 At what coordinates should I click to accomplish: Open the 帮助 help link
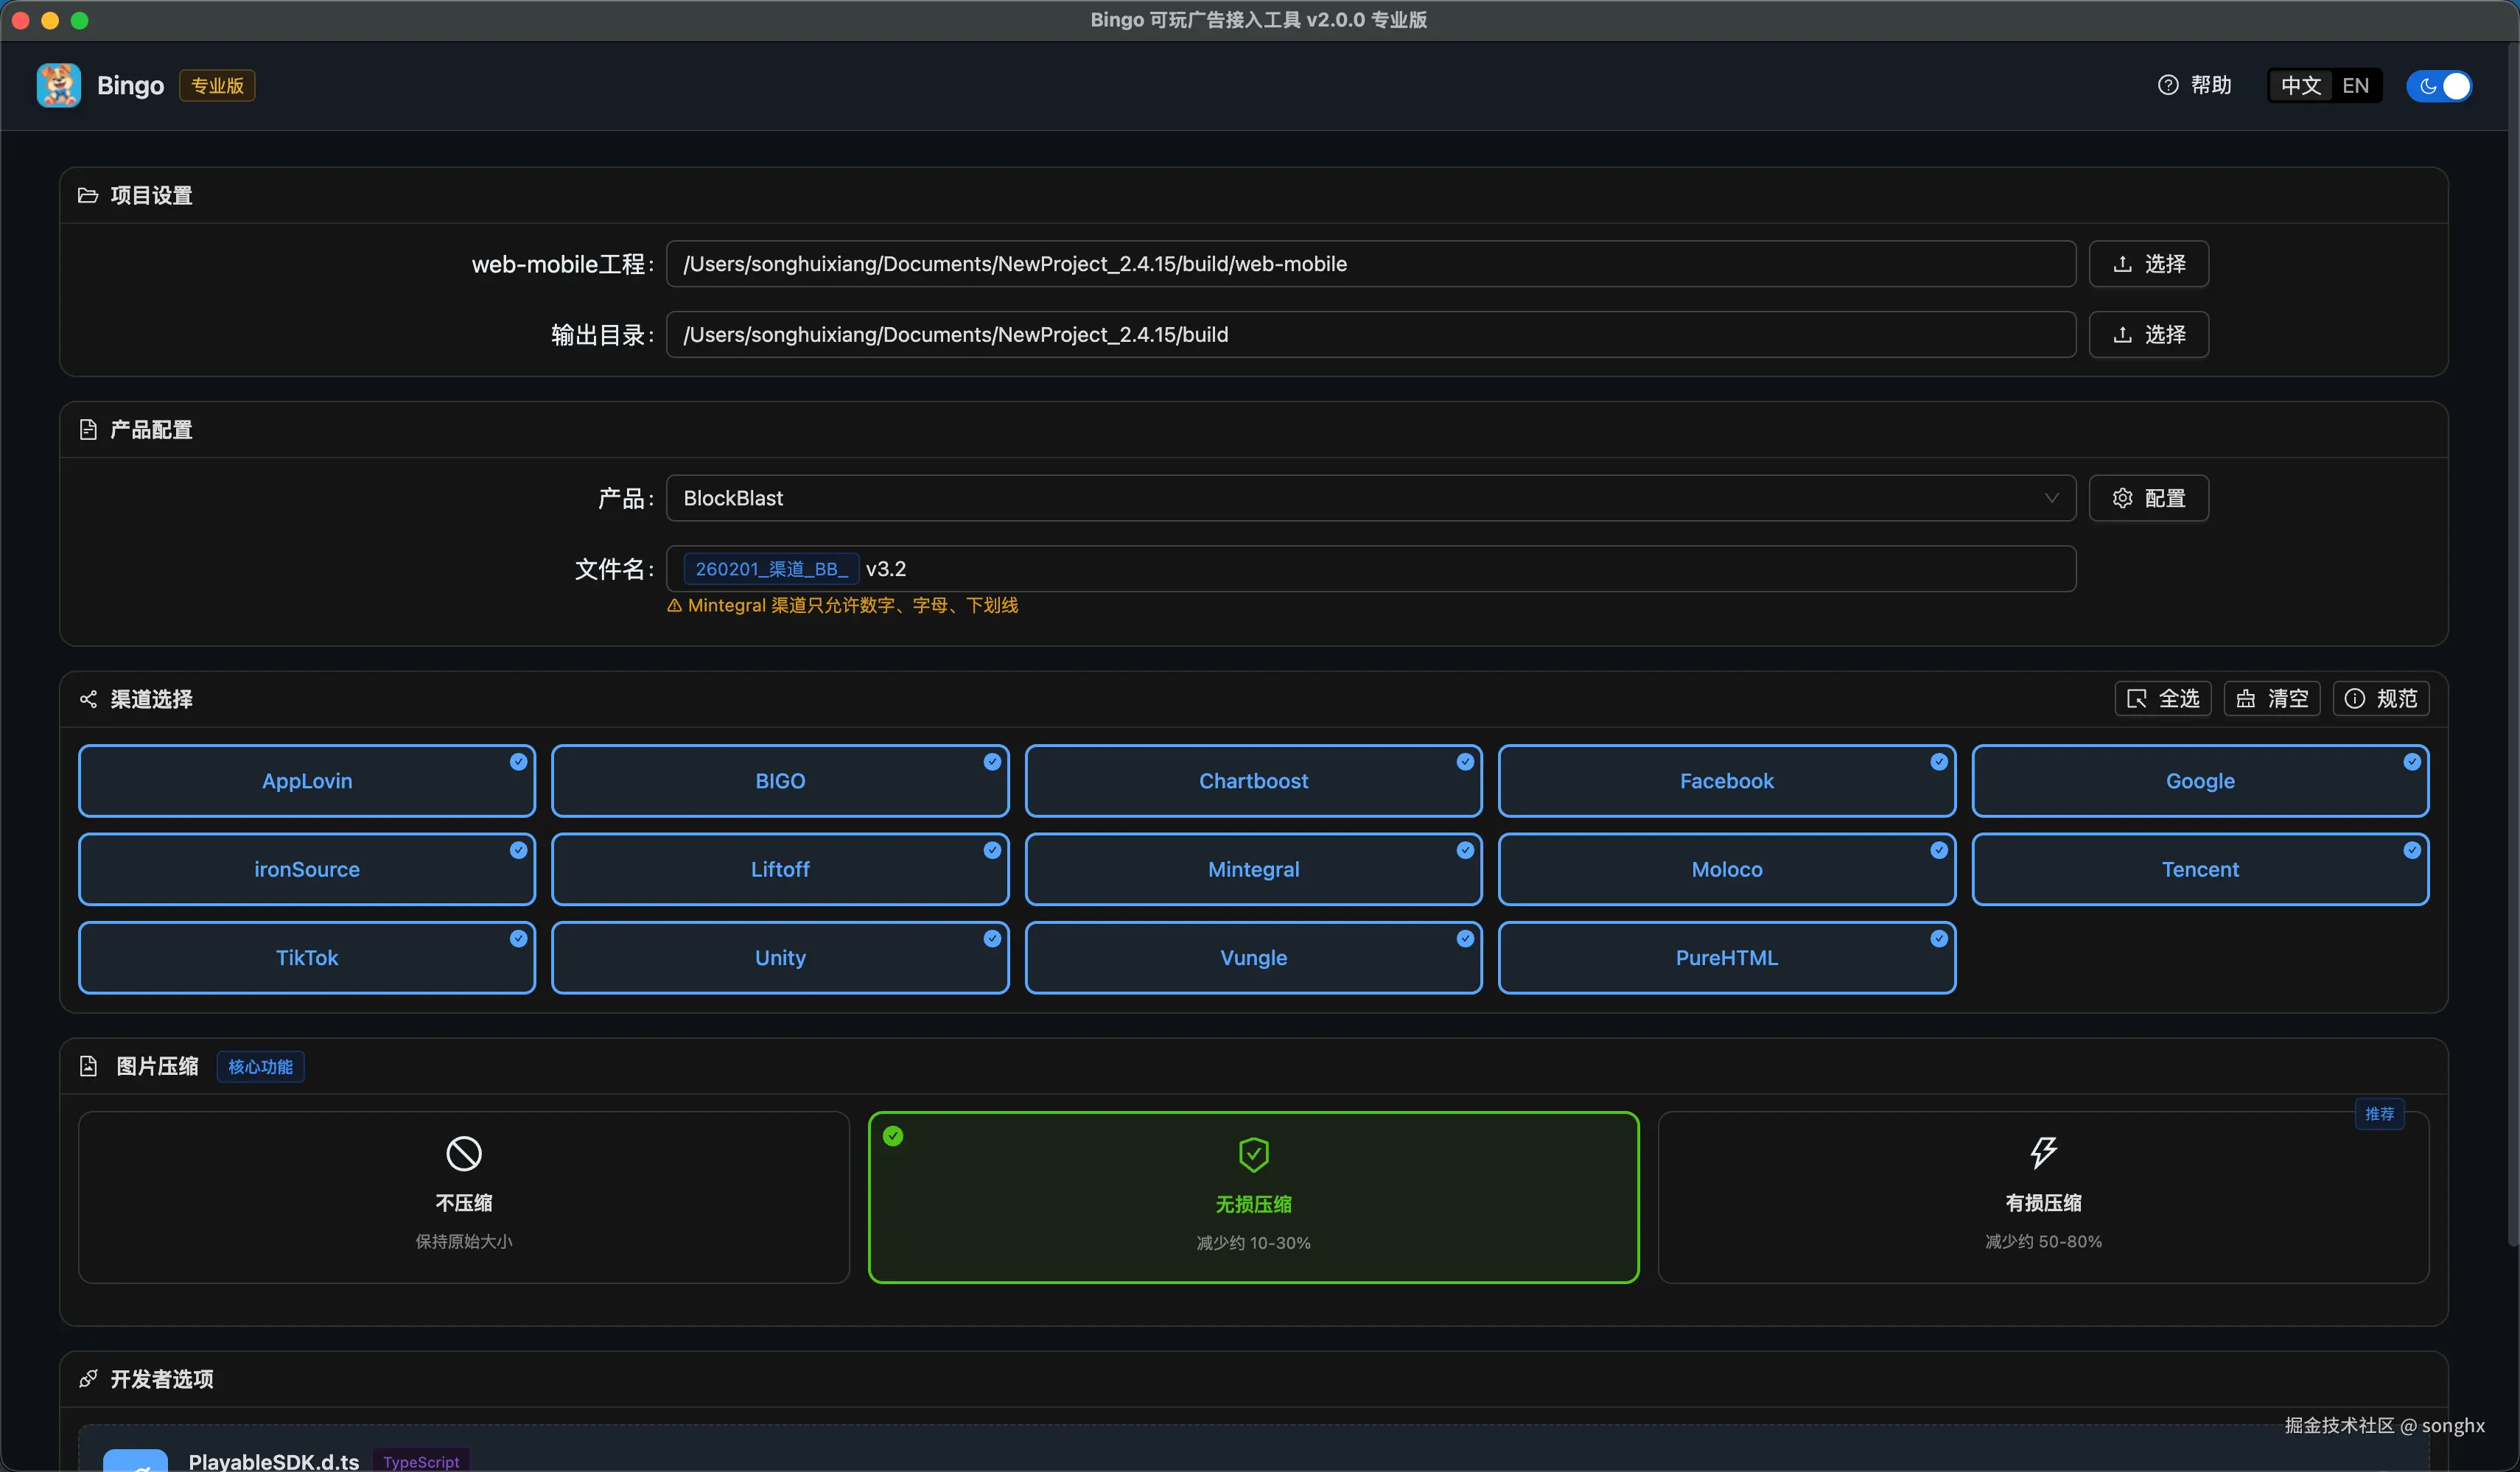[x=2195, y=86]
